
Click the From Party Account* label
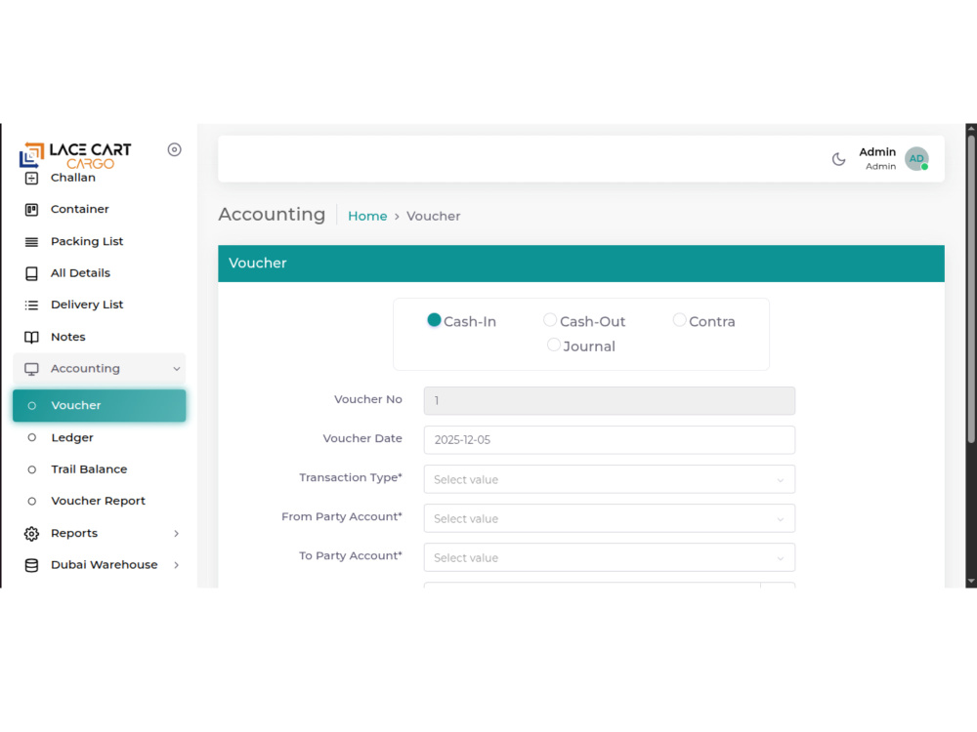[x=342, y=516]
